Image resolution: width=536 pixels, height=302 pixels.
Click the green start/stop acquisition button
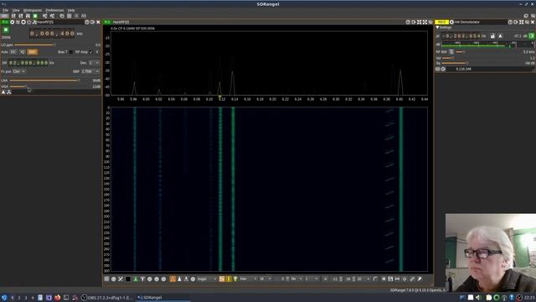click(6, 30)
